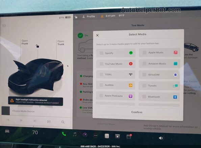Open the Profile menu
This screenshot has width=201, height=148.
89,16
